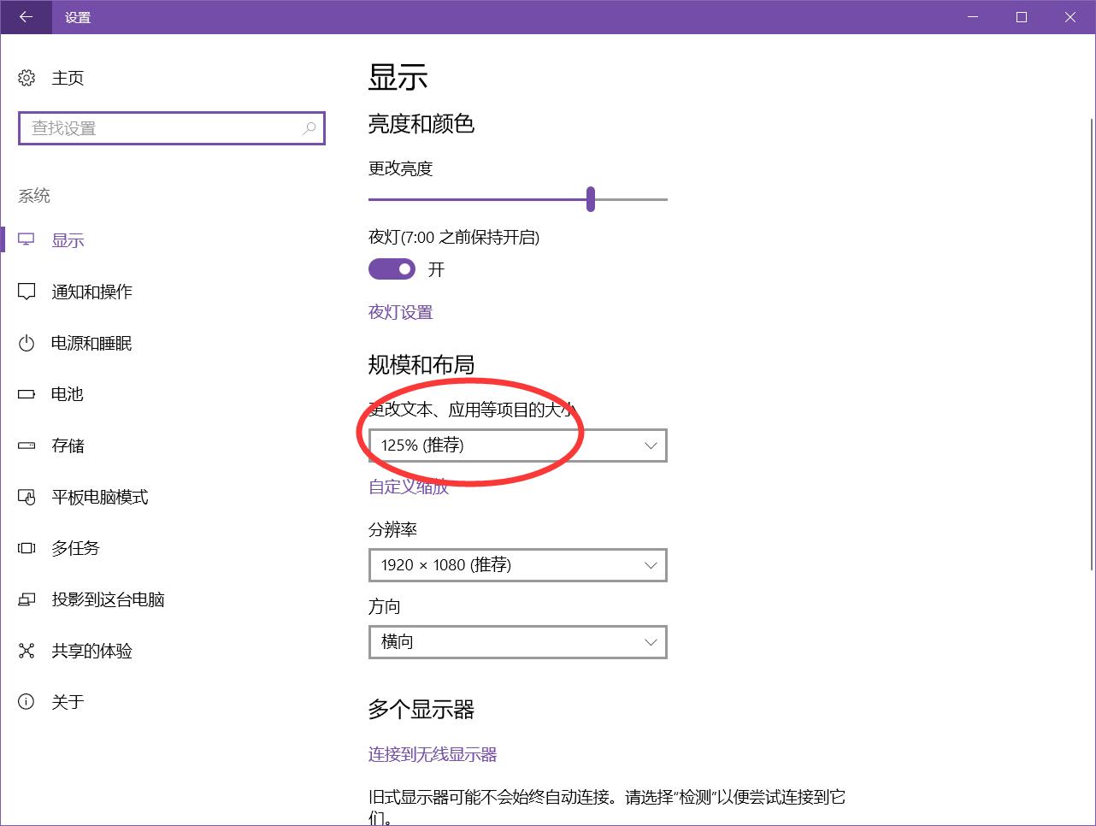Click the power and sleep icon
Viewport: 1096px width, 826px height.
27,343
